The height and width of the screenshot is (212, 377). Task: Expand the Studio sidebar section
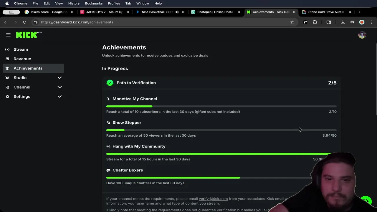point(59,78)
